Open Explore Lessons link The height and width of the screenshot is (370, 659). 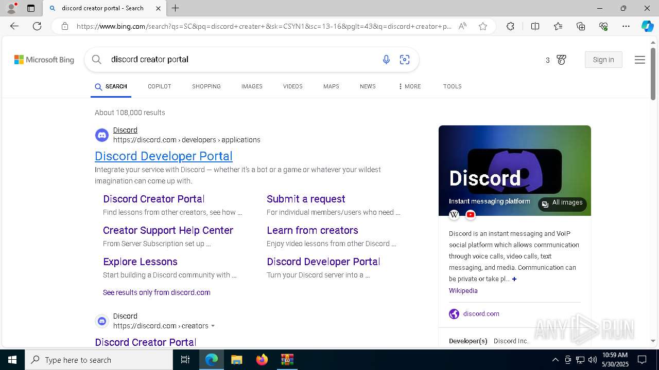coord(140,262)
